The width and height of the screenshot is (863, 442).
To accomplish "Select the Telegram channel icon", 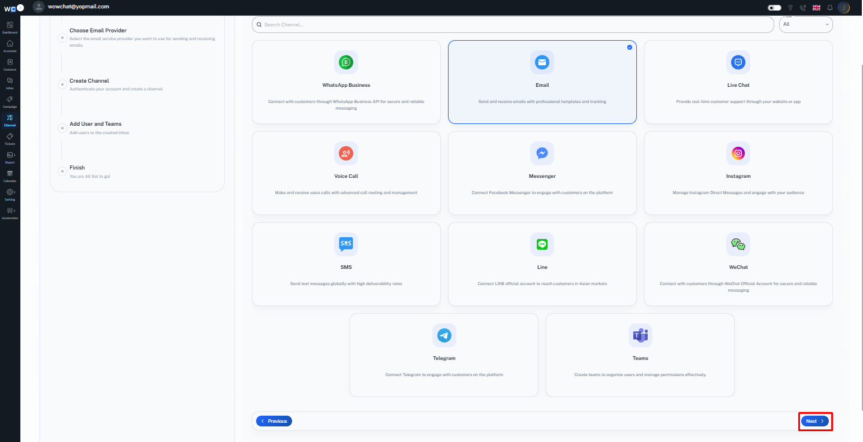I will (444, 335).
